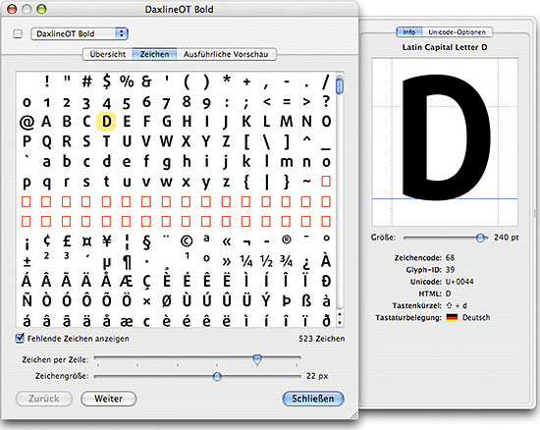The width and height of the screenshot is (540, 430).
Task: Click the green zoom window button
Action: (41, 9)
